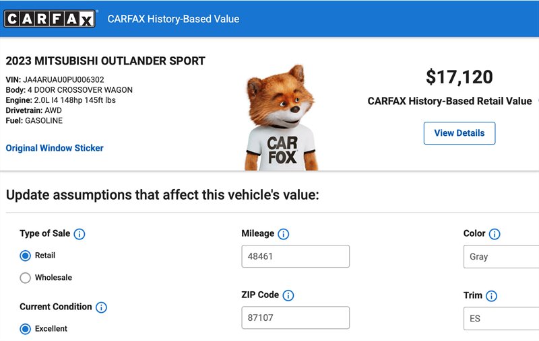The height and width of the screenshot is (341, 539).
Task: Show the ZIP Code info tooltip icon
Action: (288, 295)
